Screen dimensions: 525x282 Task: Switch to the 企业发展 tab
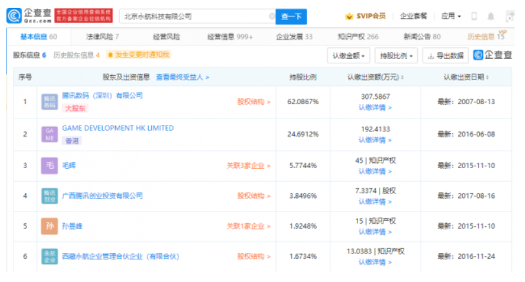tap(294, 37)
